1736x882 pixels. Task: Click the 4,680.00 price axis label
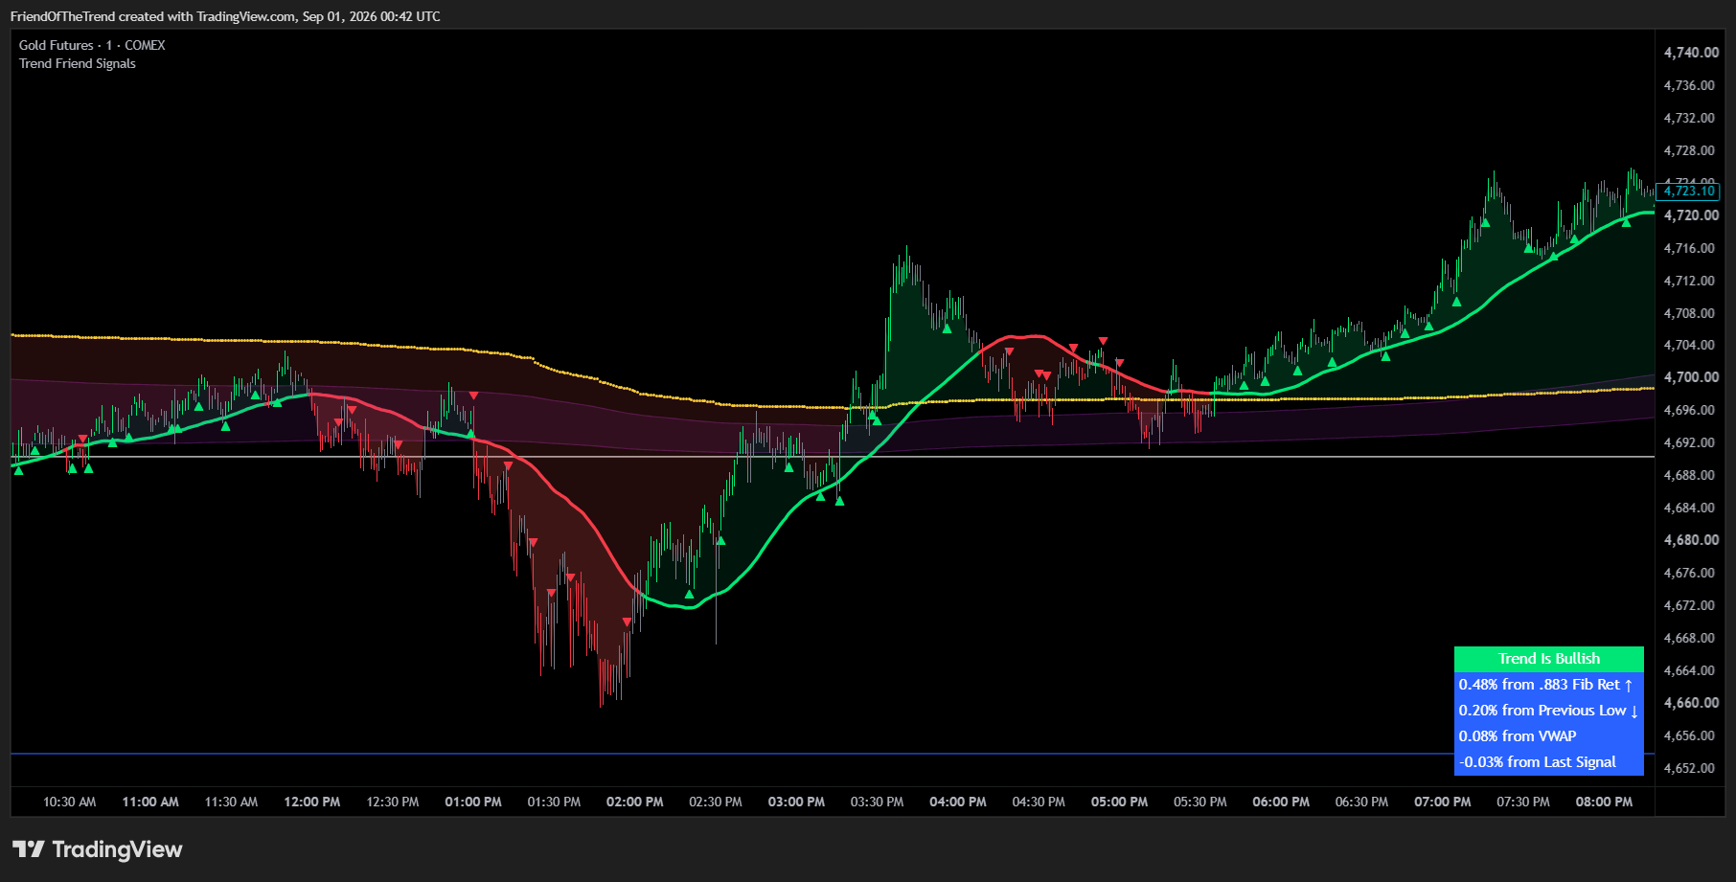[1691, 540]
